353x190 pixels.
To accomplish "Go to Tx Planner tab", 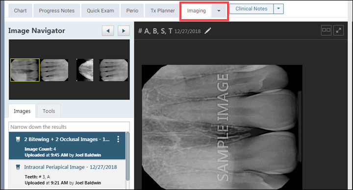I will coord(163,11).
